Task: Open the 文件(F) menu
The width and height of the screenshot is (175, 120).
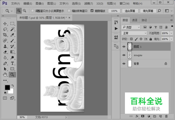Action: point(15,4)
